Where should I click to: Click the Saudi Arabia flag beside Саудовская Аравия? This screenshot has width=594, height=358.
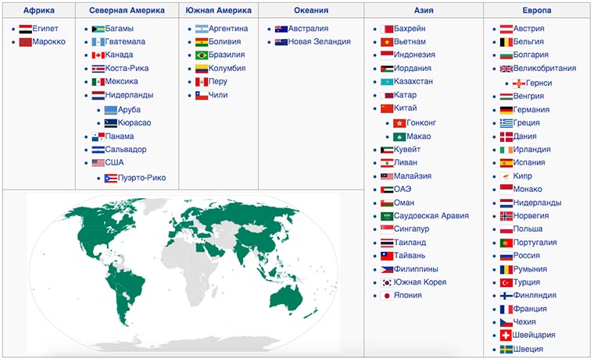pos(387,216)
